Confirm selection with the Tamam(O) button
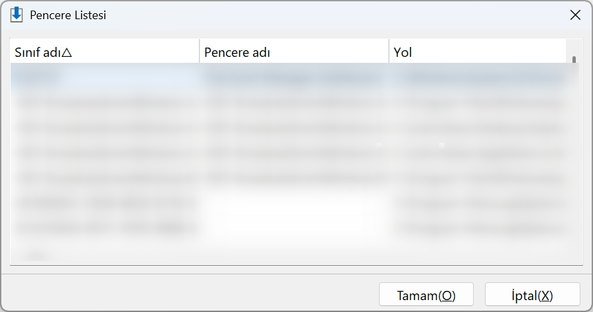Image resolution: width=593 pixels, height=312 pixels. [x=426, y=295]
